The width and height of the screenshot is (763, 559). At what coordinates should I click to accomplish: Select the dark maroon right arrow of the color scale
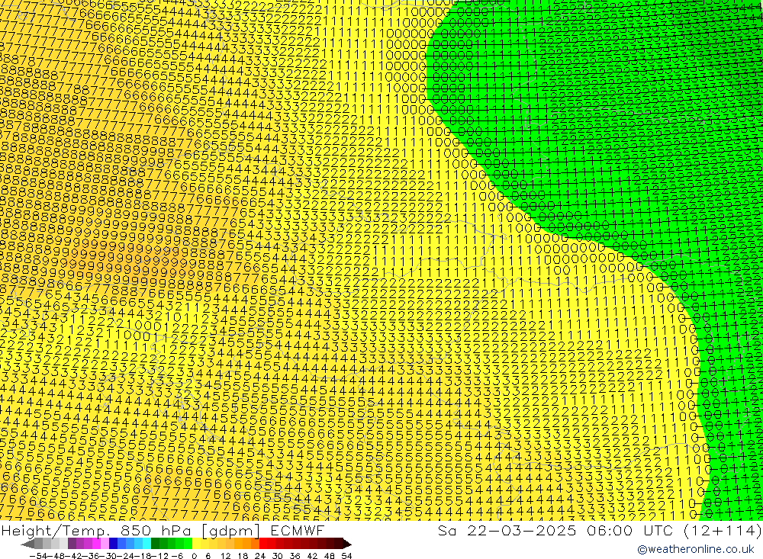click(347, 544)
